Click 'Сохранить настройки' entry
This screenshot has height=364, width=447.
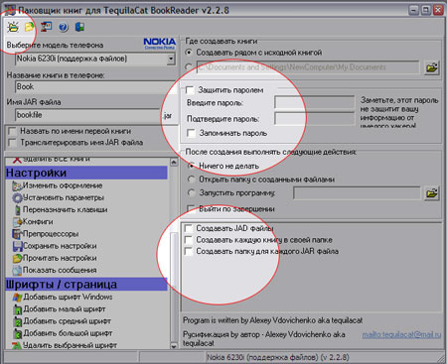point(60,246)
